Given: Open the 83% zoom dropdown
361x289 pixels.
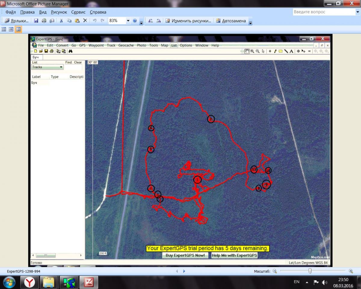Looking at the screenshot, I should [x=128, y=21].
